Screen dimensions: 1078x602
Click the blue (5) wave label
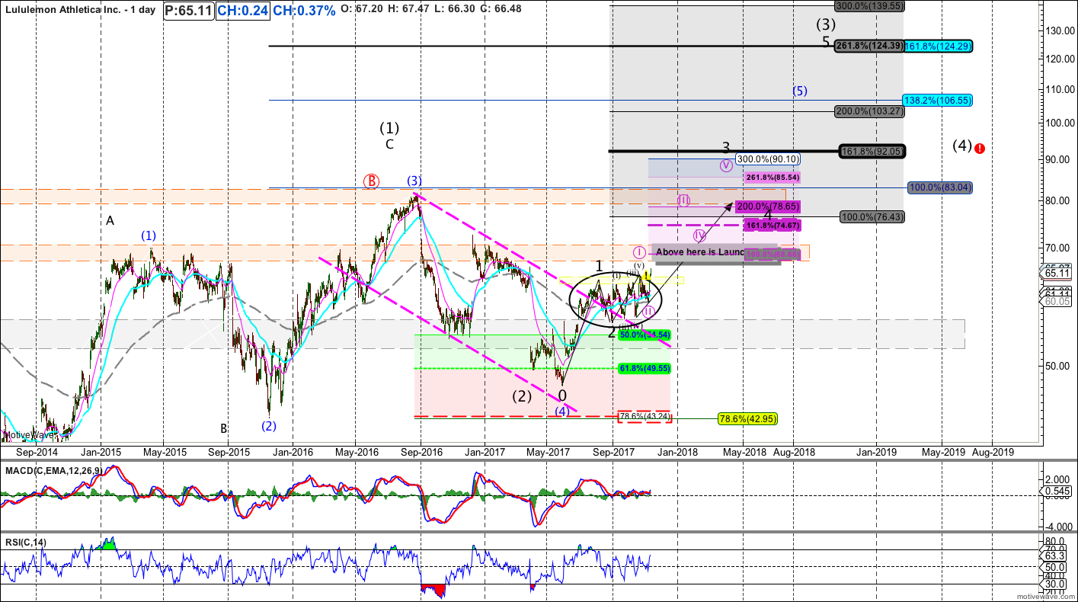click(x=799, y=91)
